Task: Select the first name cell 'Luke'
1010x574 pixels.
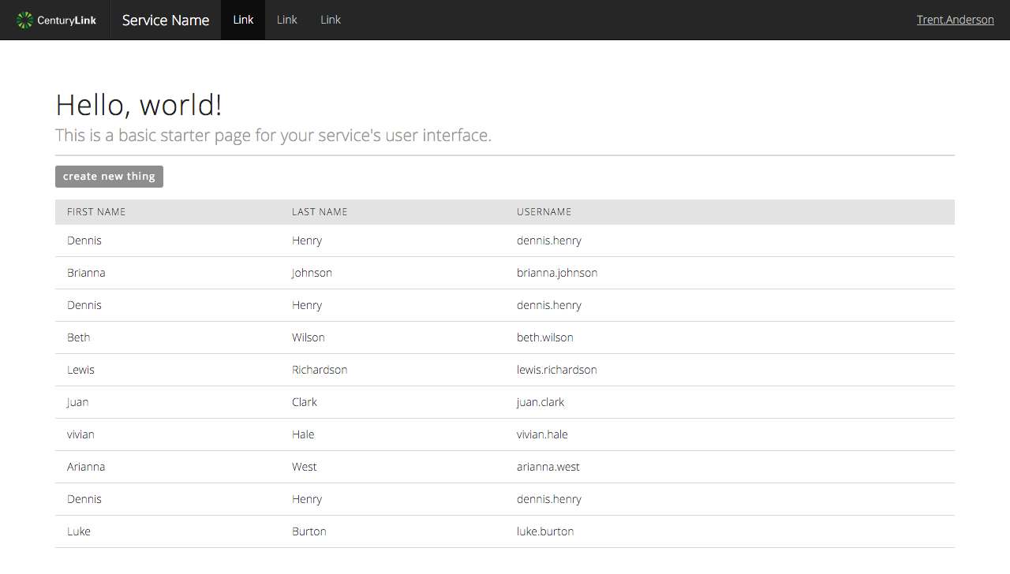Action: coord(79,531)
